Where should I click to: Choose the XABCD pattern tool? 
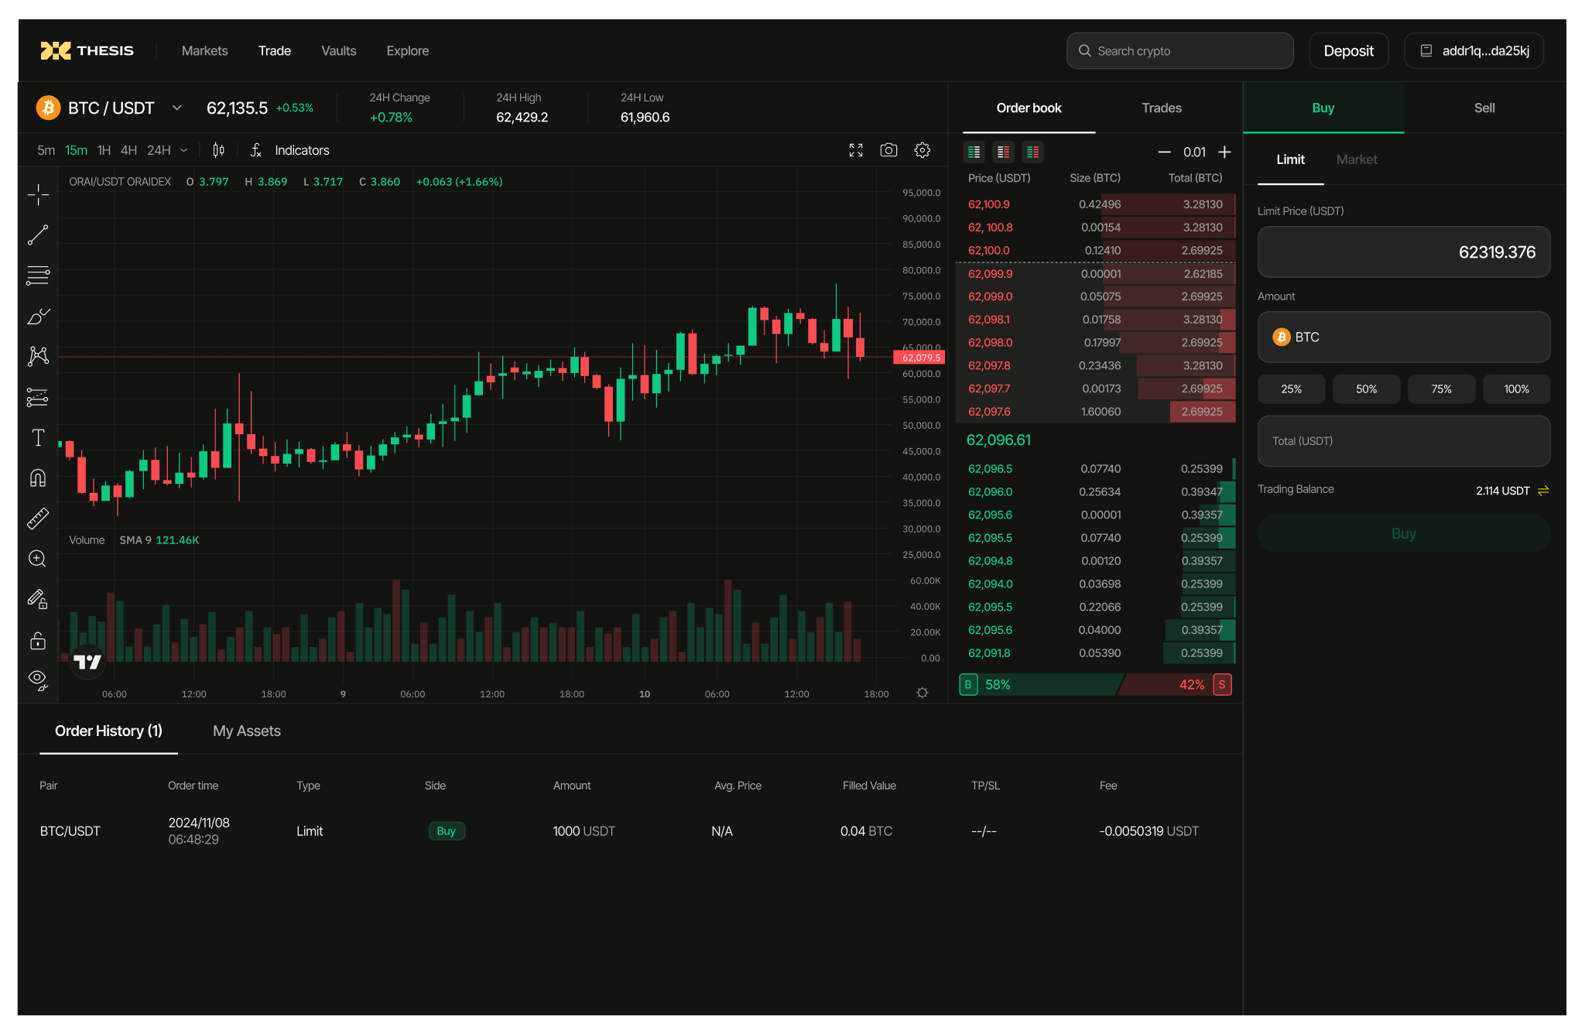[38, 356]
